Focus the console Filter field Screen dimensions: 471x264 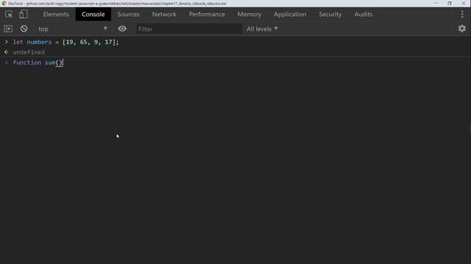point(189,29)
